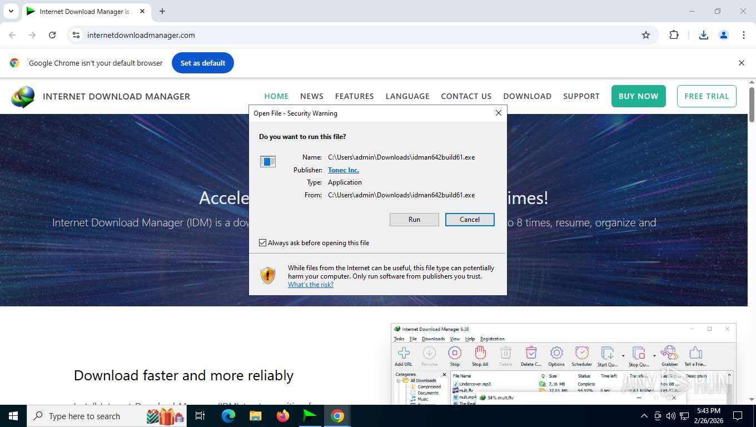
Task: Click the application file icon in dialog
Action: point(268,162)
